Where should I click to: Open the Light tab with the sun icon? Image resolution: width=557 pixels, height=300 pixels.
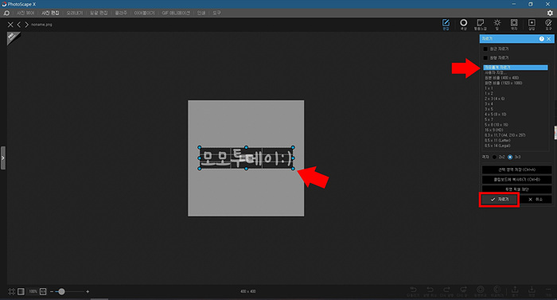coord(497,25)
